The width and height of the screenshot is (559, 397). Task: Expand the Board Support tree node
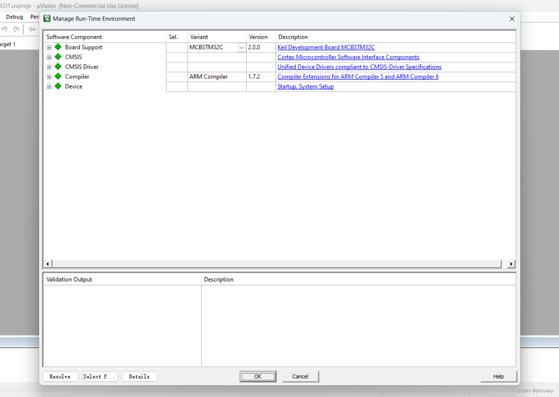pyautogui.click(x=49, y=47)
